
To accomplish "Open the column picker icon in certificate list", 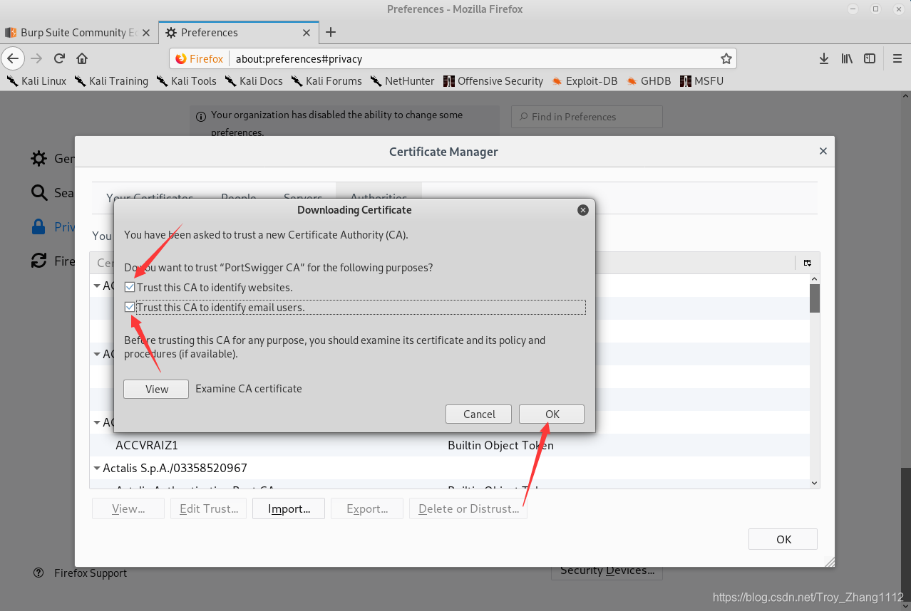I will point(808,263).
